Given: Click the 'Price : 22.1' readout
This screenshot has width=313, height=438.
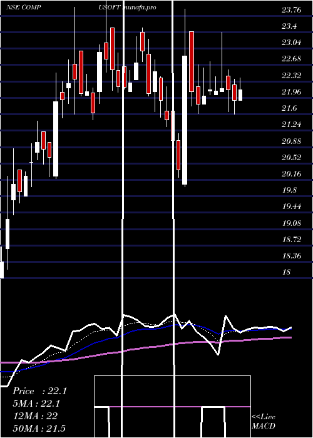Looking at the screenshot, I should 39,391.
